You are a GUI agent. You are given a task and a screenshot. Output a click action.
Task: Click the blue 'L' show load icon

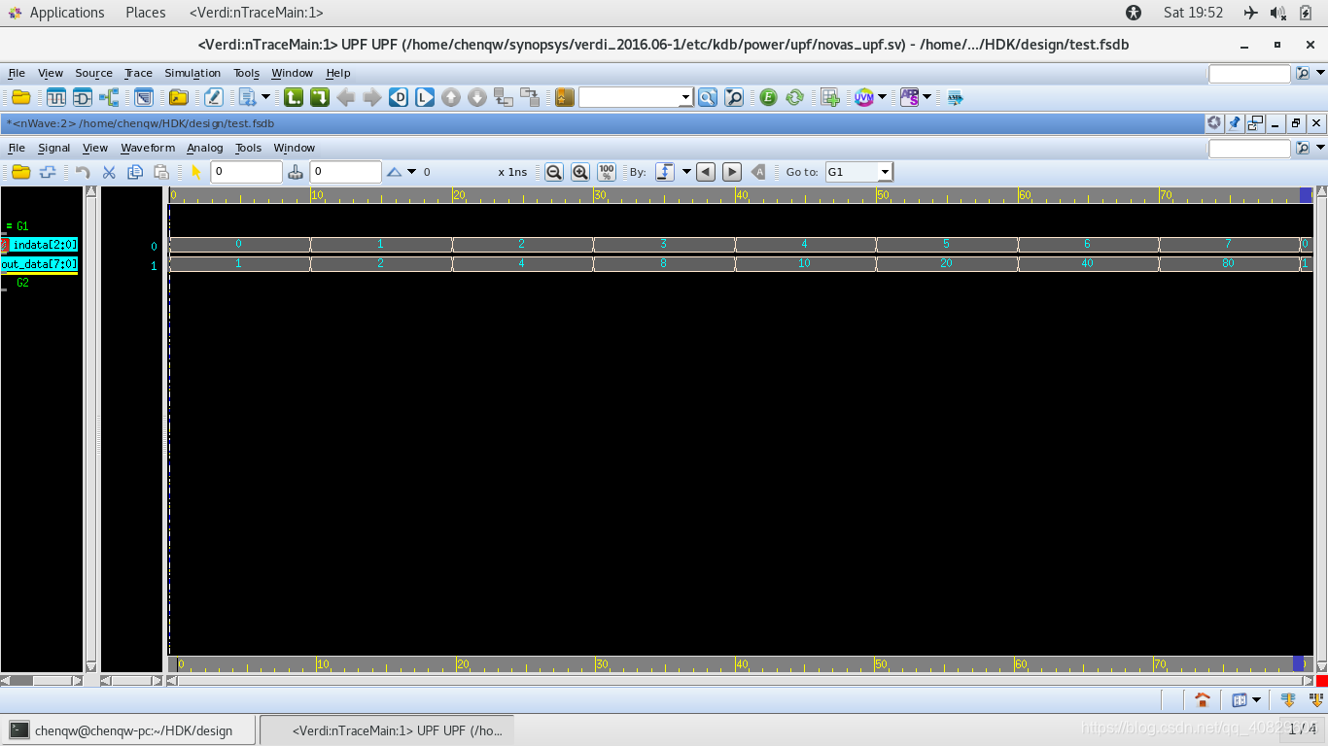click(x=425, y=97)
